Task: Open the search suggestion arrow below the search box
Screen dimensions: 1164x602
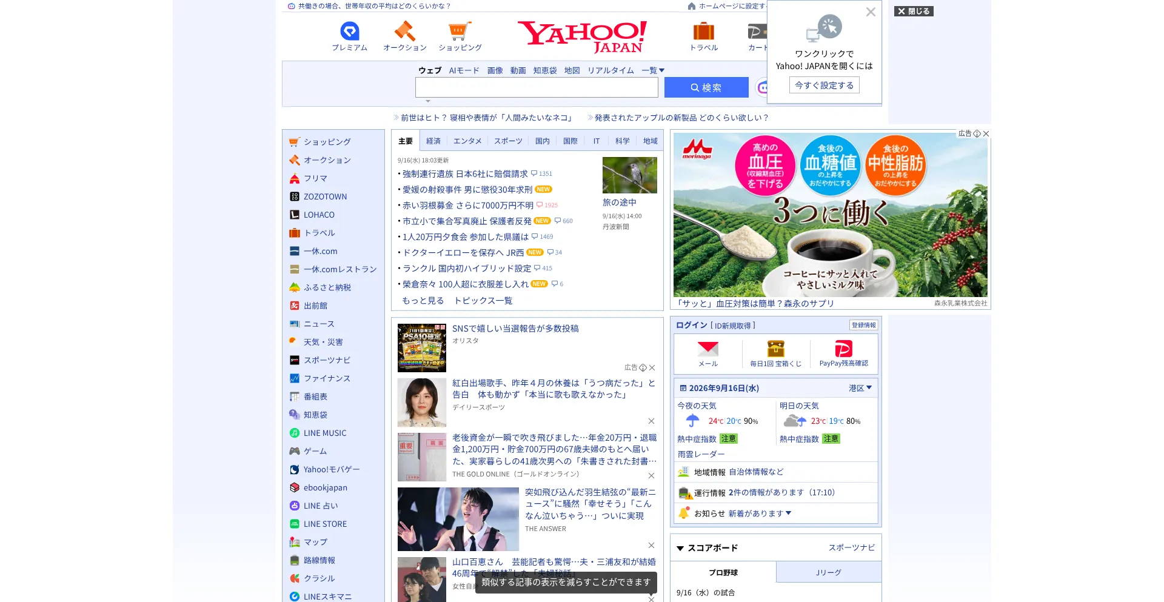Action: tap(428, 101)
